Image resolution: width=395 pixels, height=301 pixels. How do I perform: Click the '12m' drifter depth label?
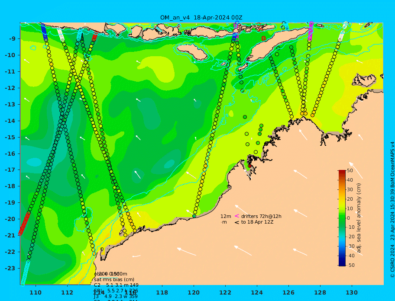point(226,216)
